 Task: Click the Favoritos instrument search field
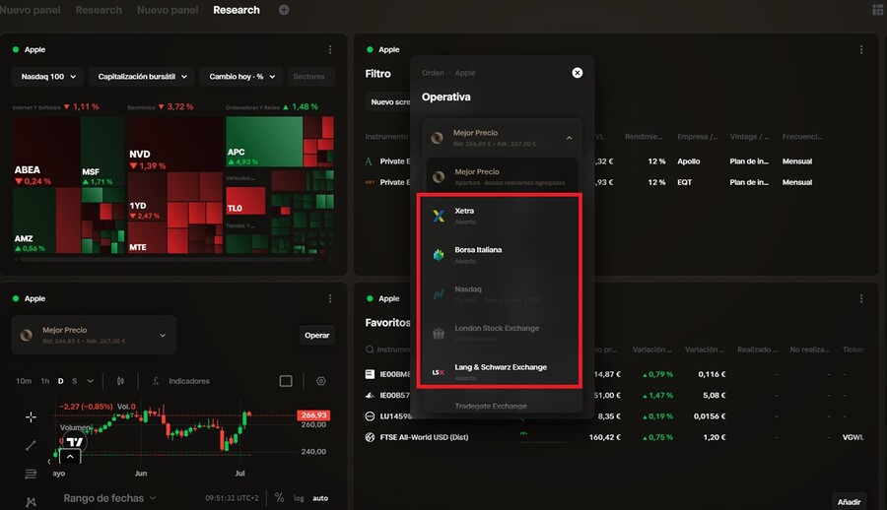coord(388,350)
